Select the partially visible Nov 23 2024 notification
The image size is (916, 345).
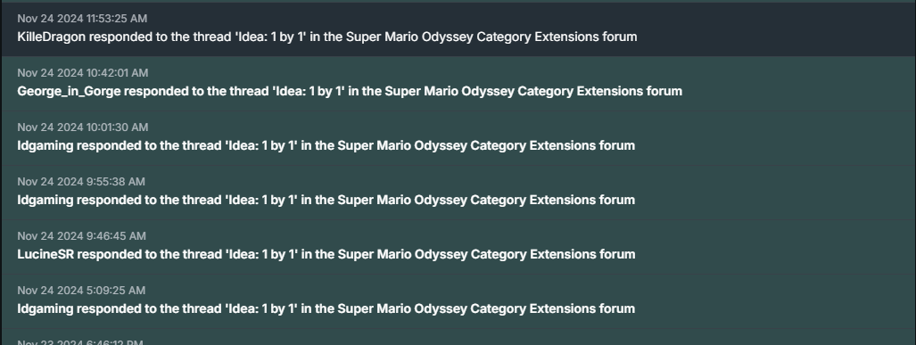pyautogui.click(x=458, y=337)
